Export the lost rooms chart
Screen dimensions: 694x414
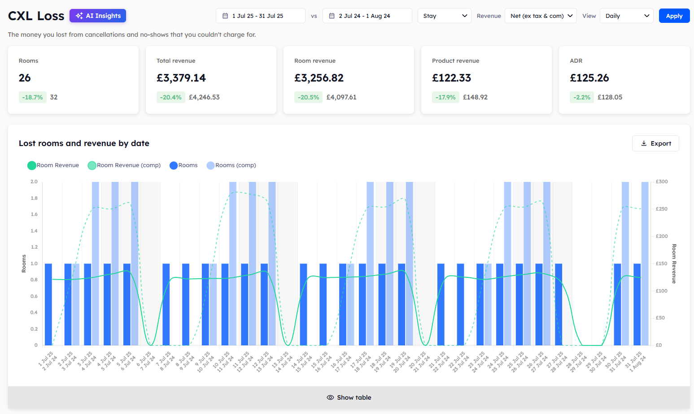pyautogui.click(x=655, y=143)
